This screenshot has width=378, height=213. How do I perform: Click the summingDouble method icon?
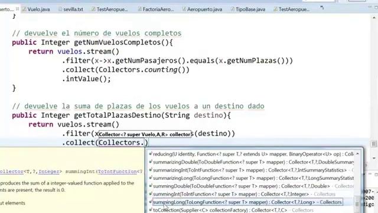point(151,186)
